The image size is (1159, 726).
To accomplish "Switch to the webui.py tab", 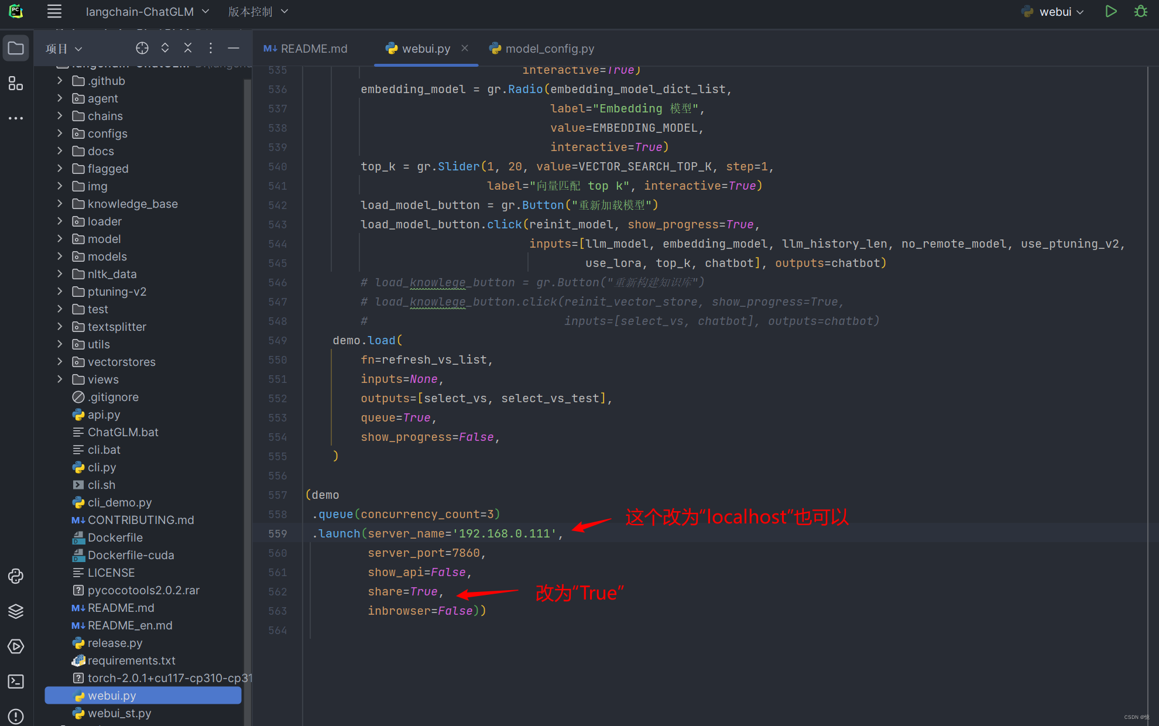I will (x=426, y=49).
